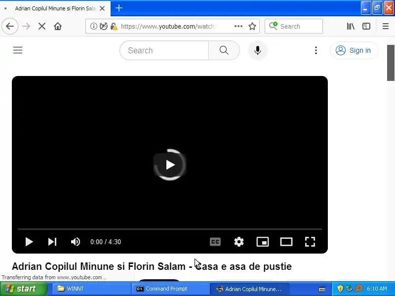Click the large center play button

click(170, 165)
